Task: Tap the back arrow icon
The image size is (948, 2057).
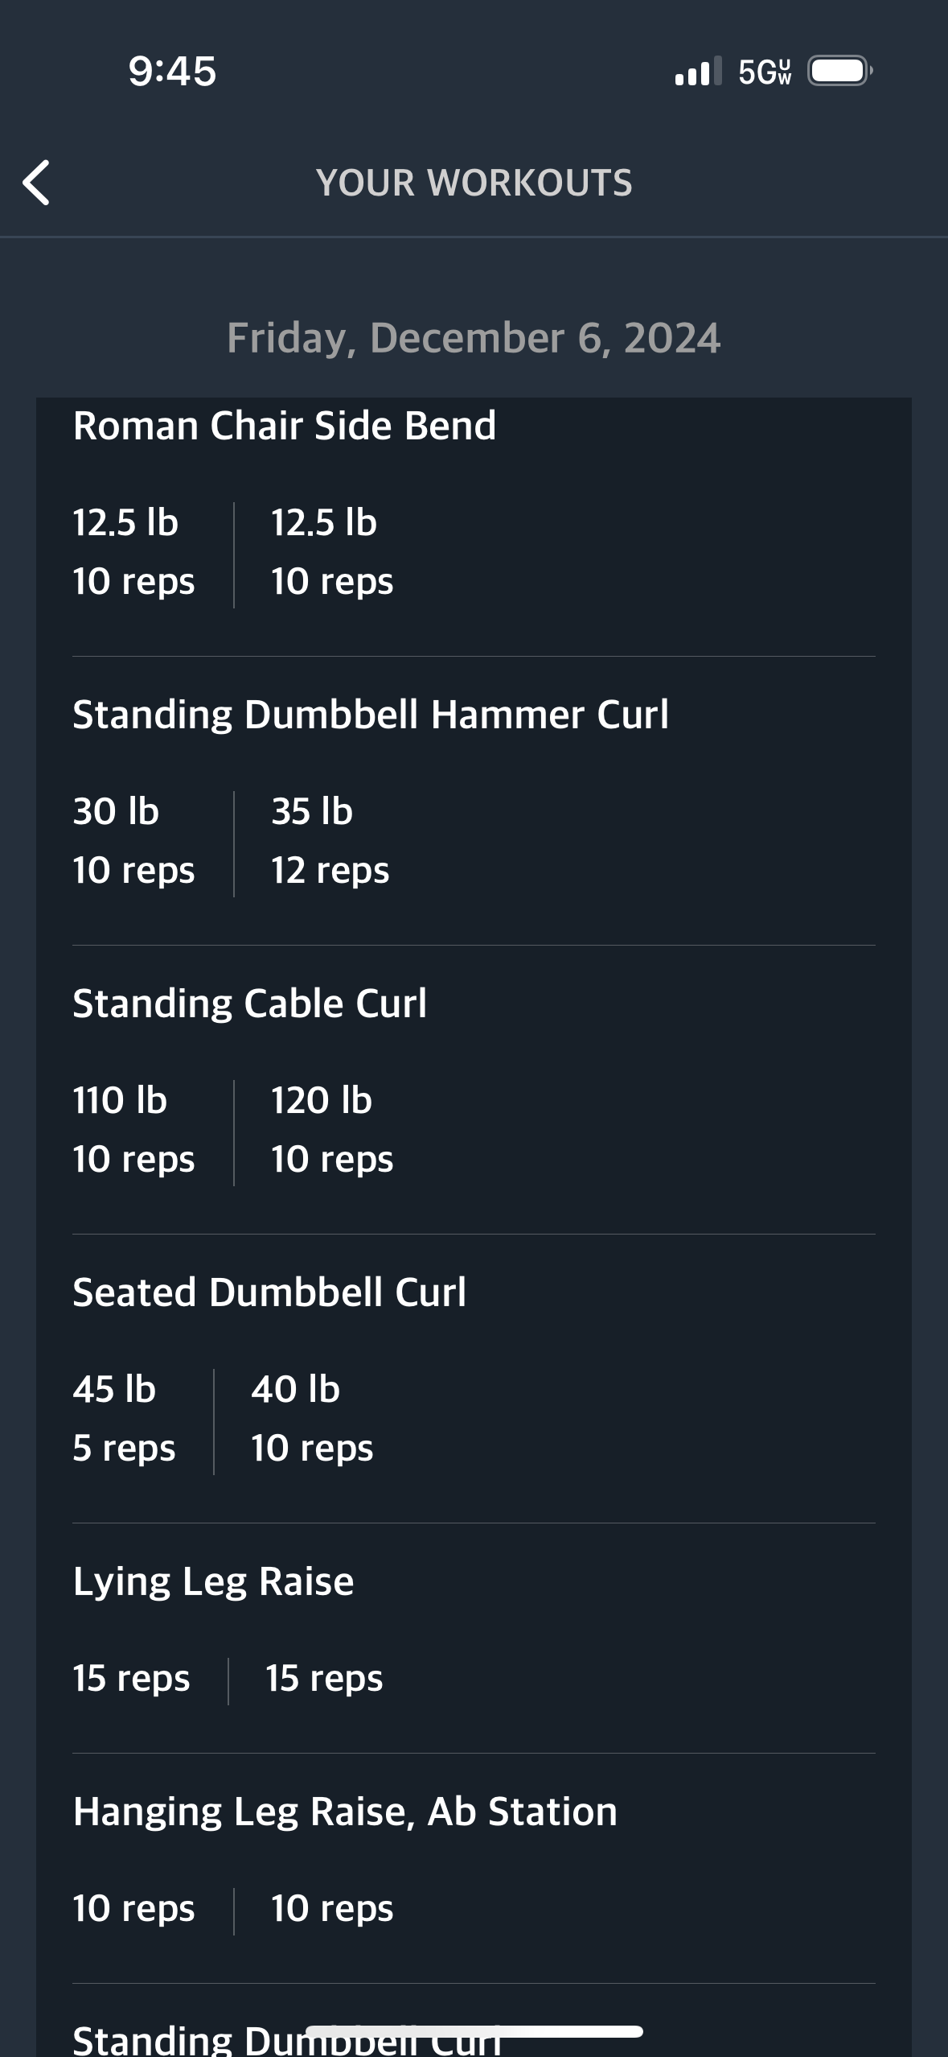Action: (36, 183)
